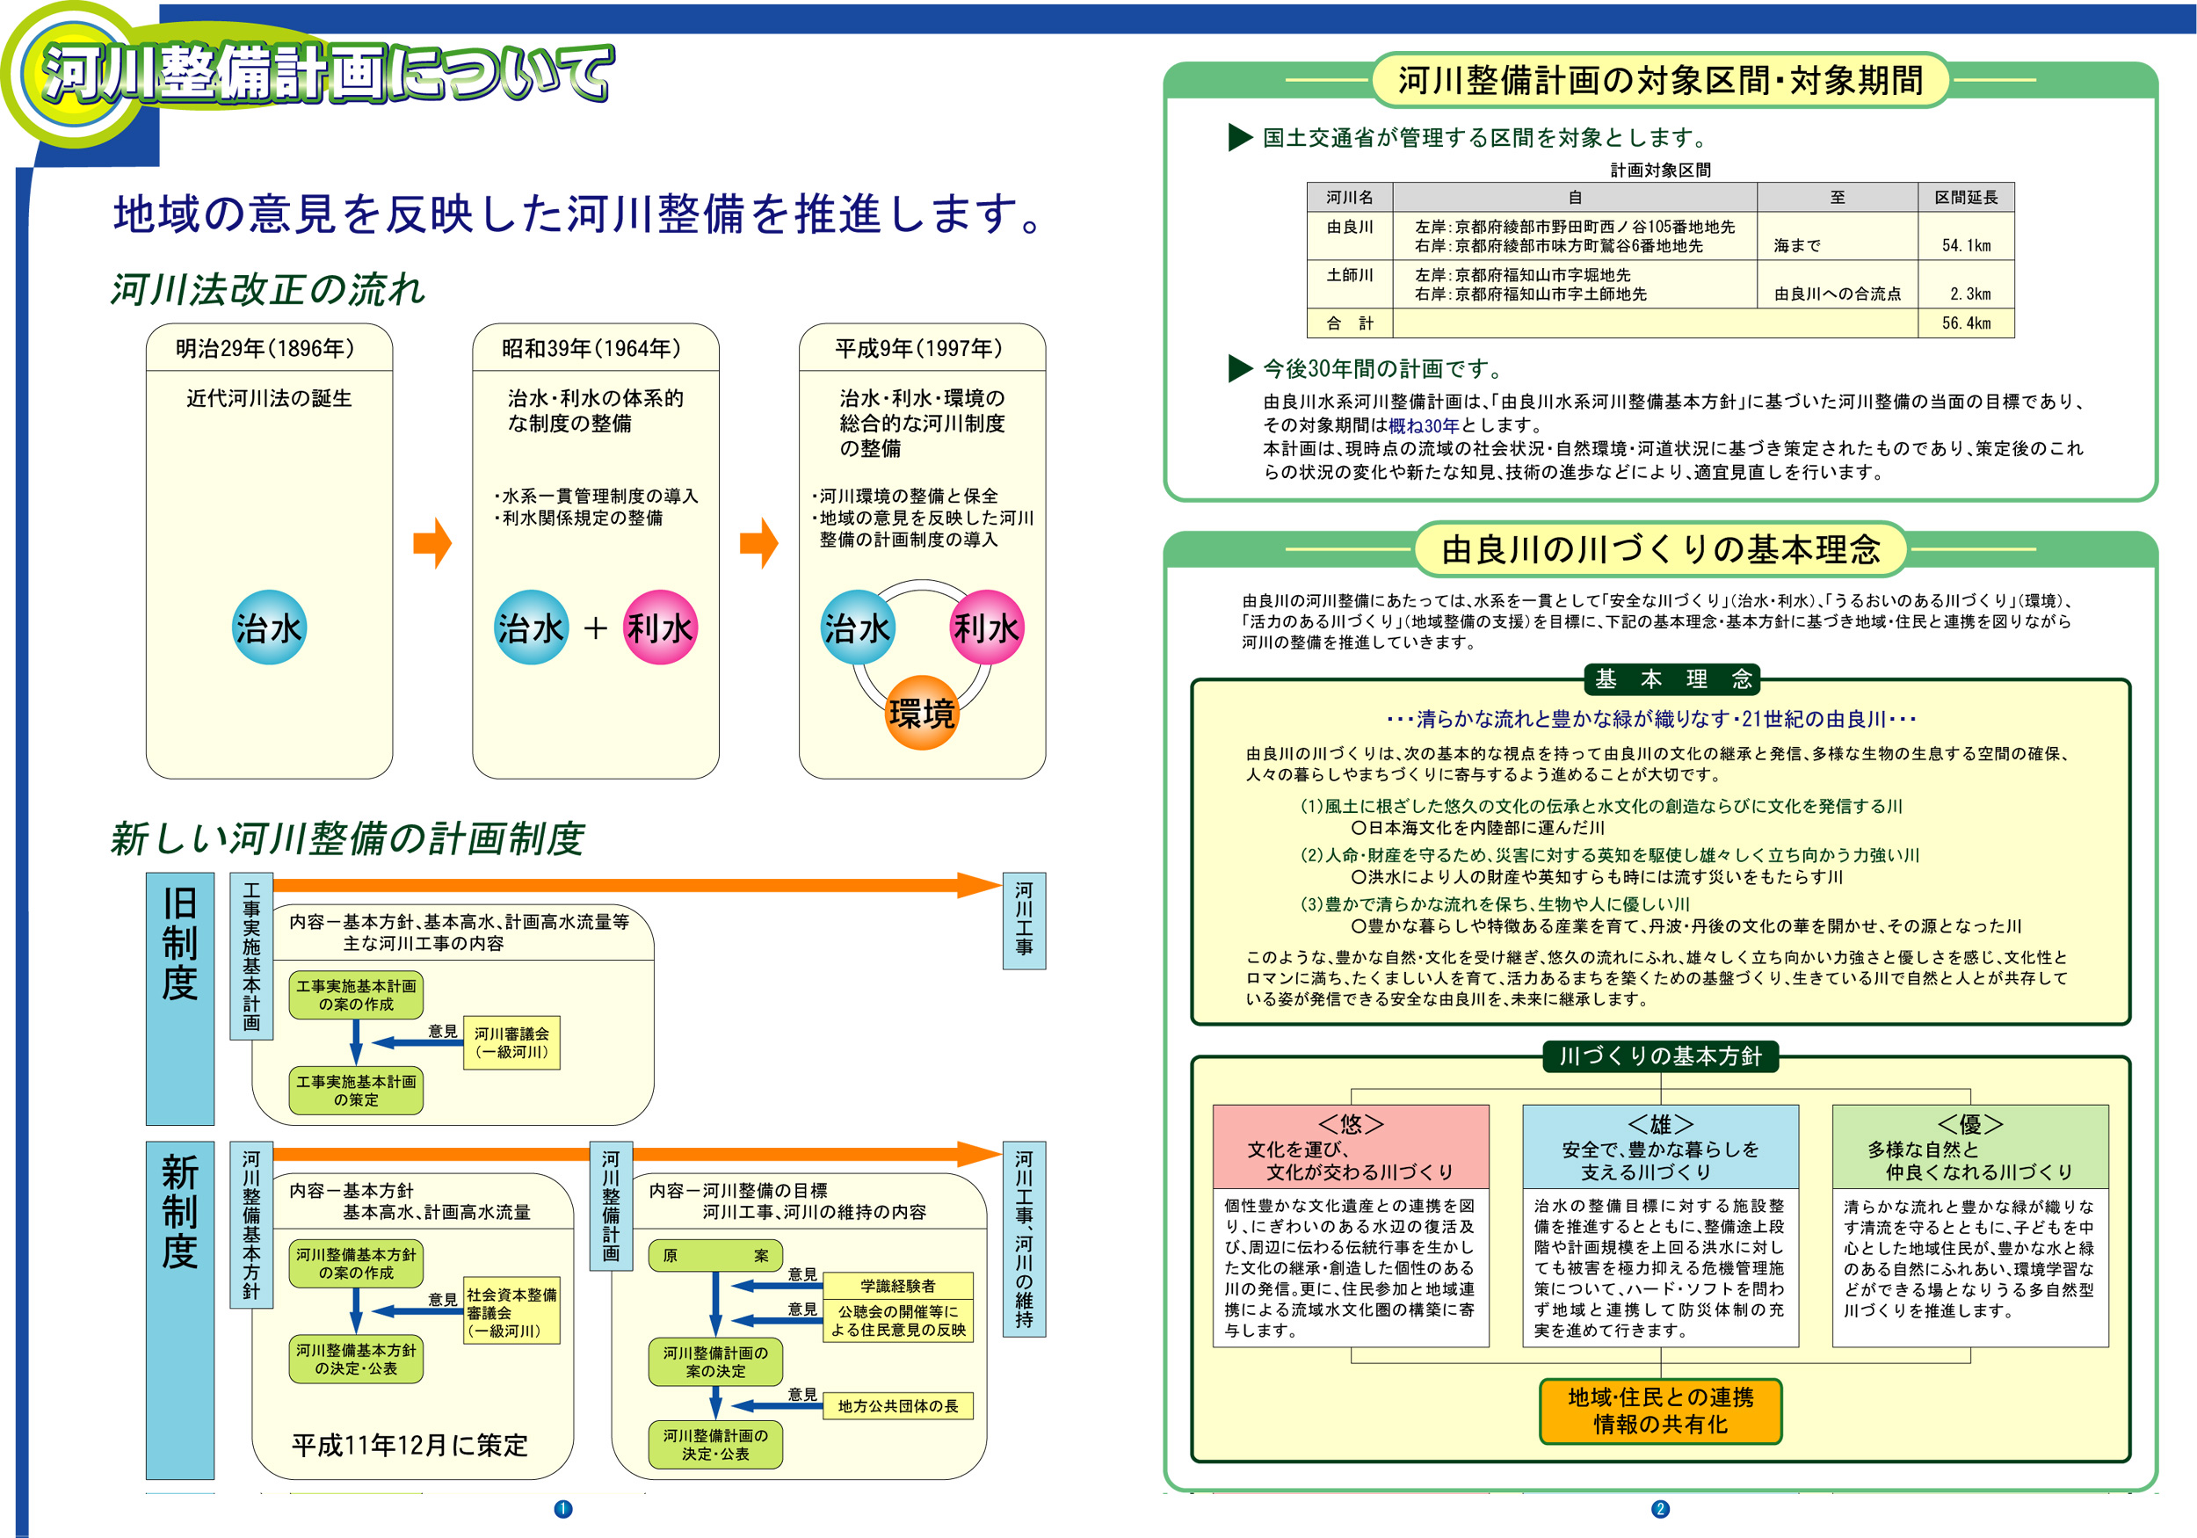Screen dimensions: 2197x1538
Task: Click the orange 環境 circle
Action: coord(920,713)
